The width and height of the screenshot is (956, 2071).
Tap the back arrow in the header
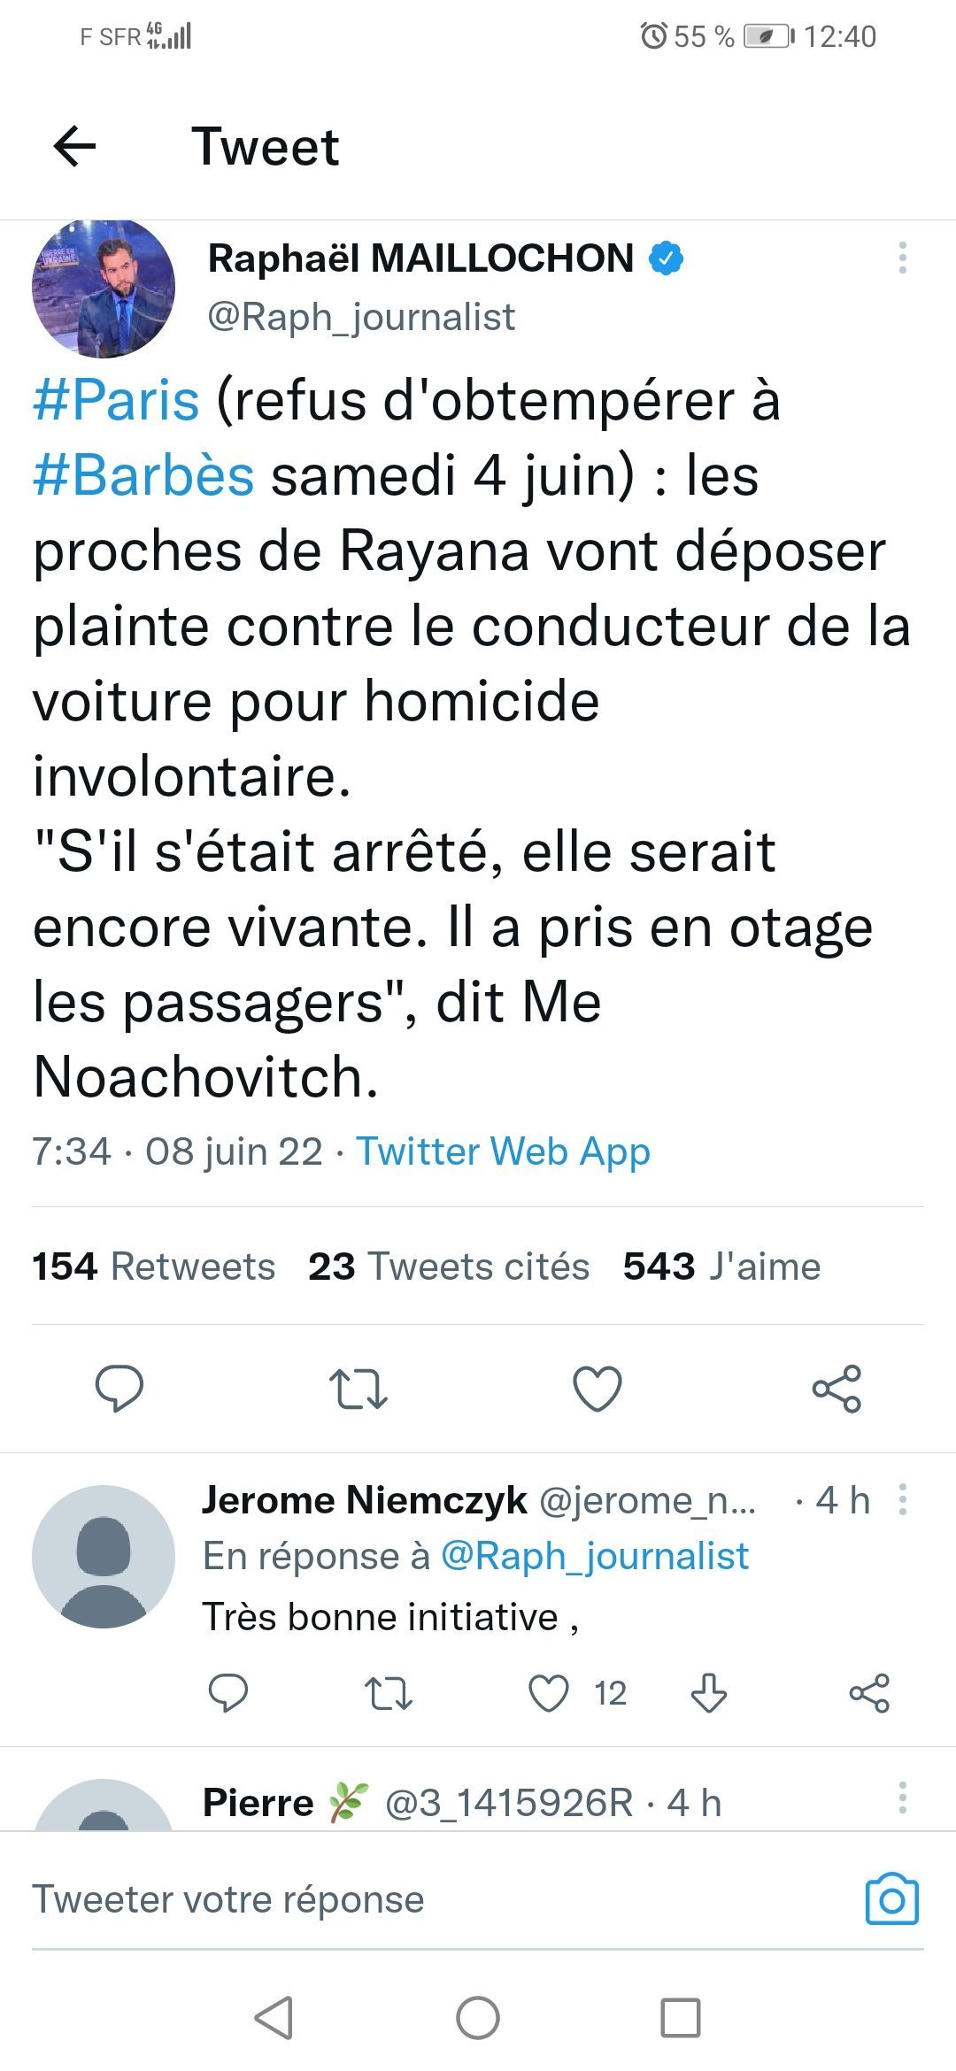pos(74,146)
